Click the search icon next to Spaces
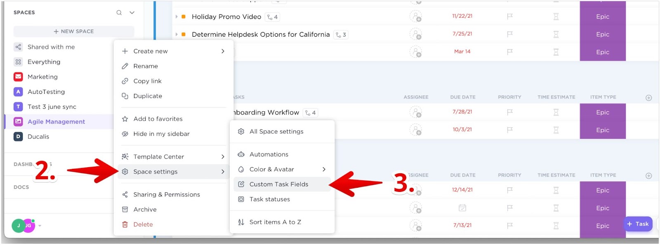The image size is (660, 245). (119, 12)
